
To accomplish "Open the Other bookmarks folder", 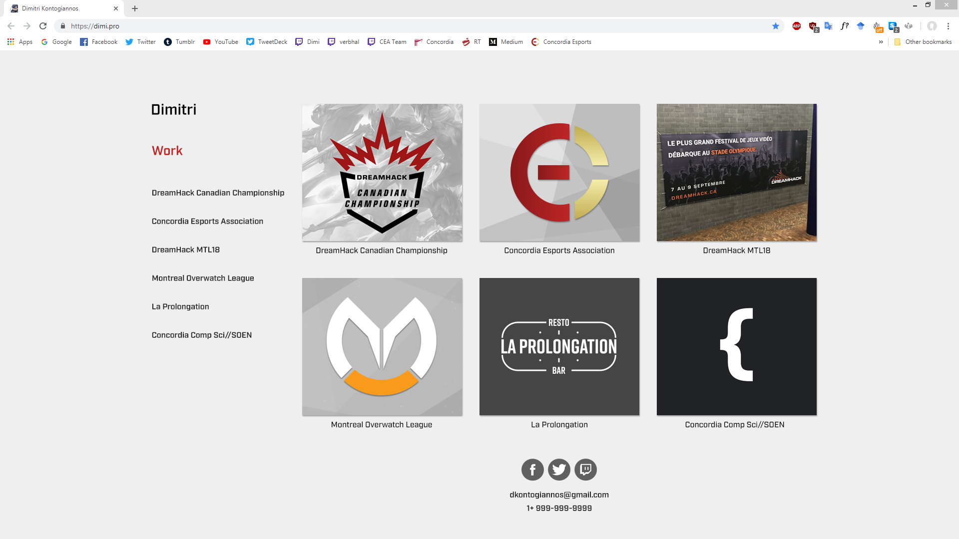I will click(923, 42).
